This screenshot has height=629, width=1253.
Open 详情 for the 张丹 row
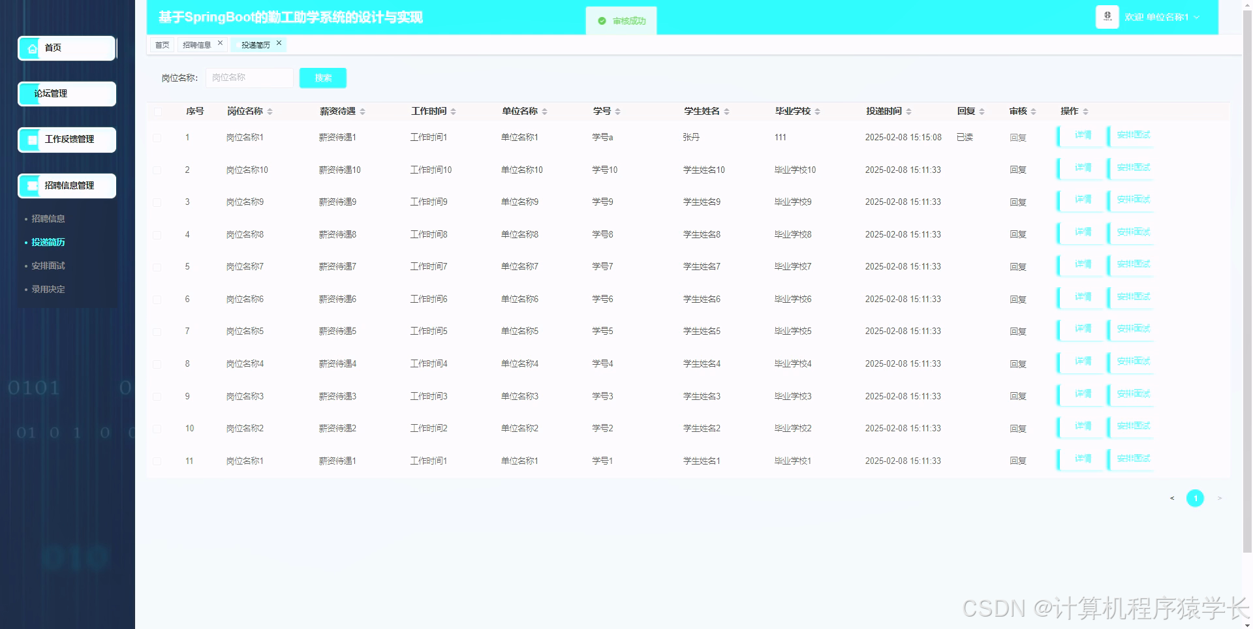coord(1079,136)
